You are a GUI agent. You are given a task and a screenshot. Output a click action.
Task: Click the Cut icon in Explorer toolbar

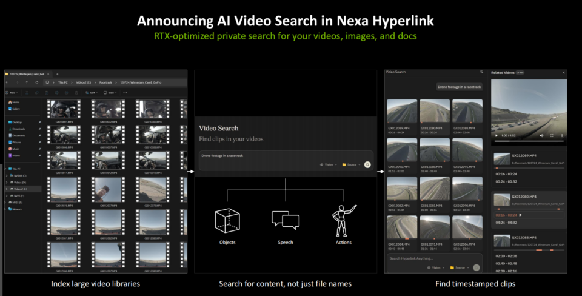coord(27,92)
